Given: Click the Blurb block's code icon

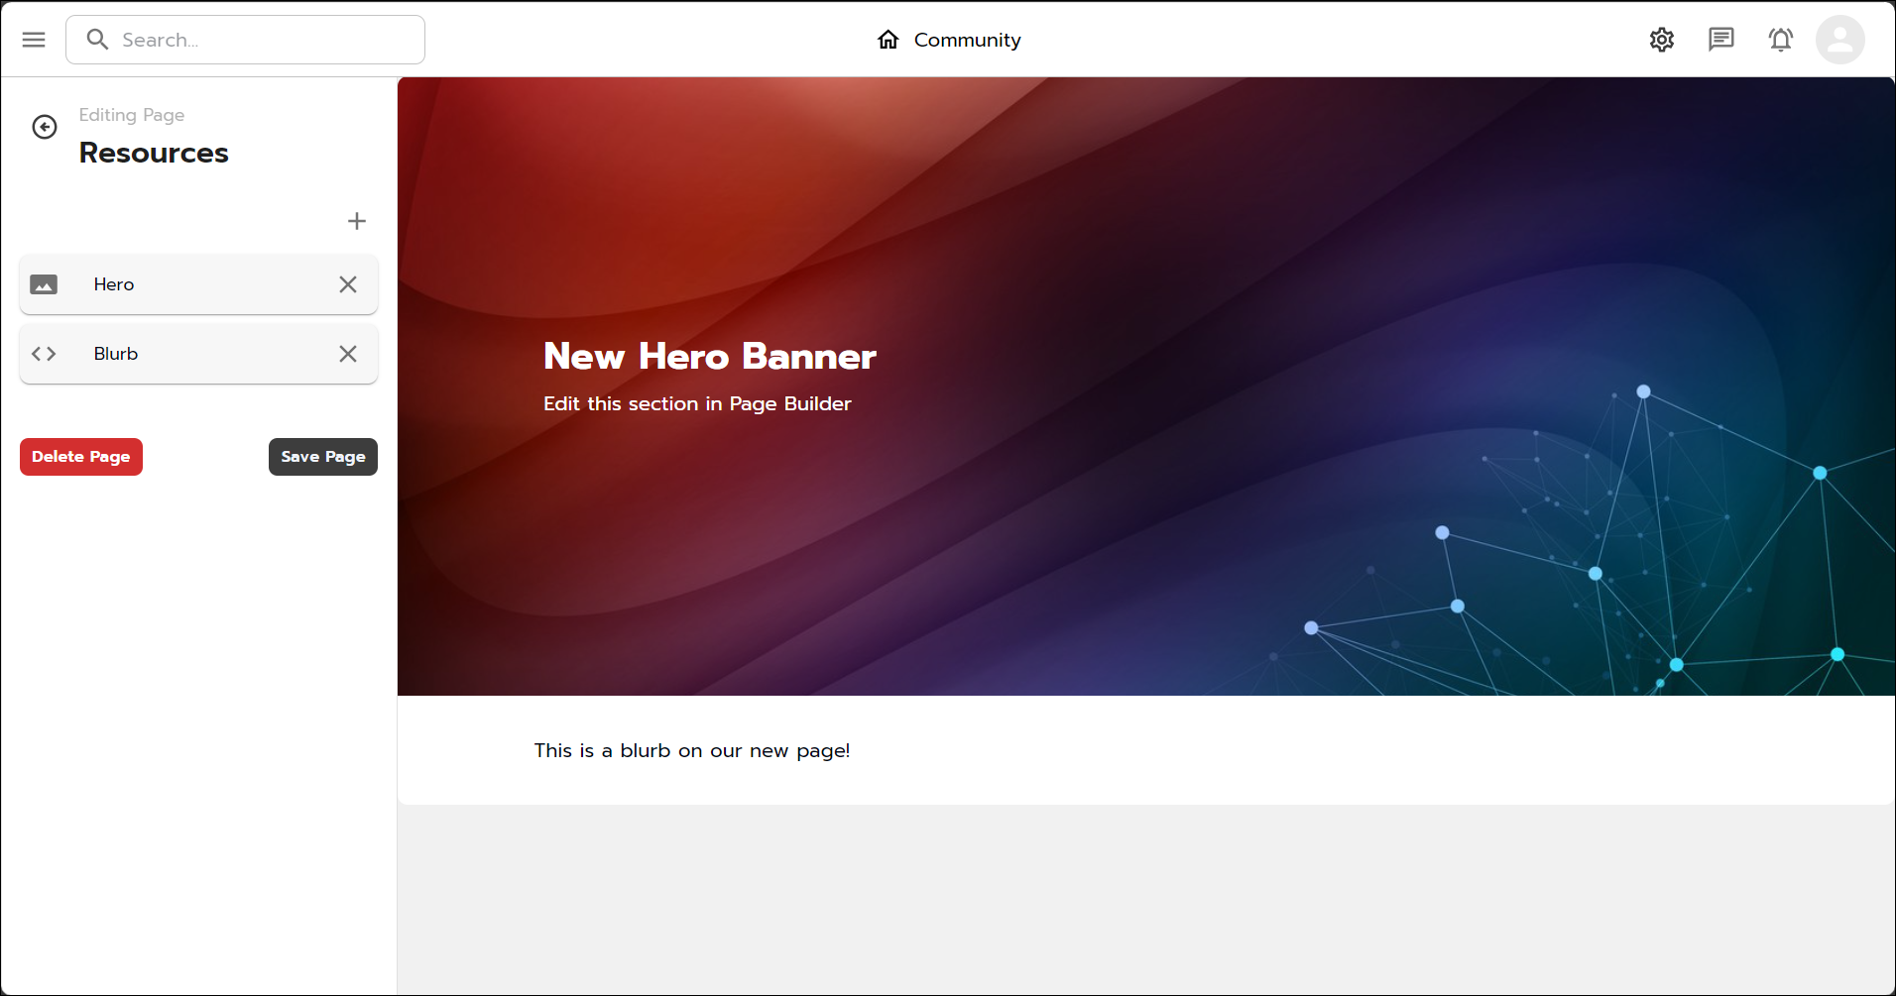Looking at the screenshot, I should [x=44, y=354].
